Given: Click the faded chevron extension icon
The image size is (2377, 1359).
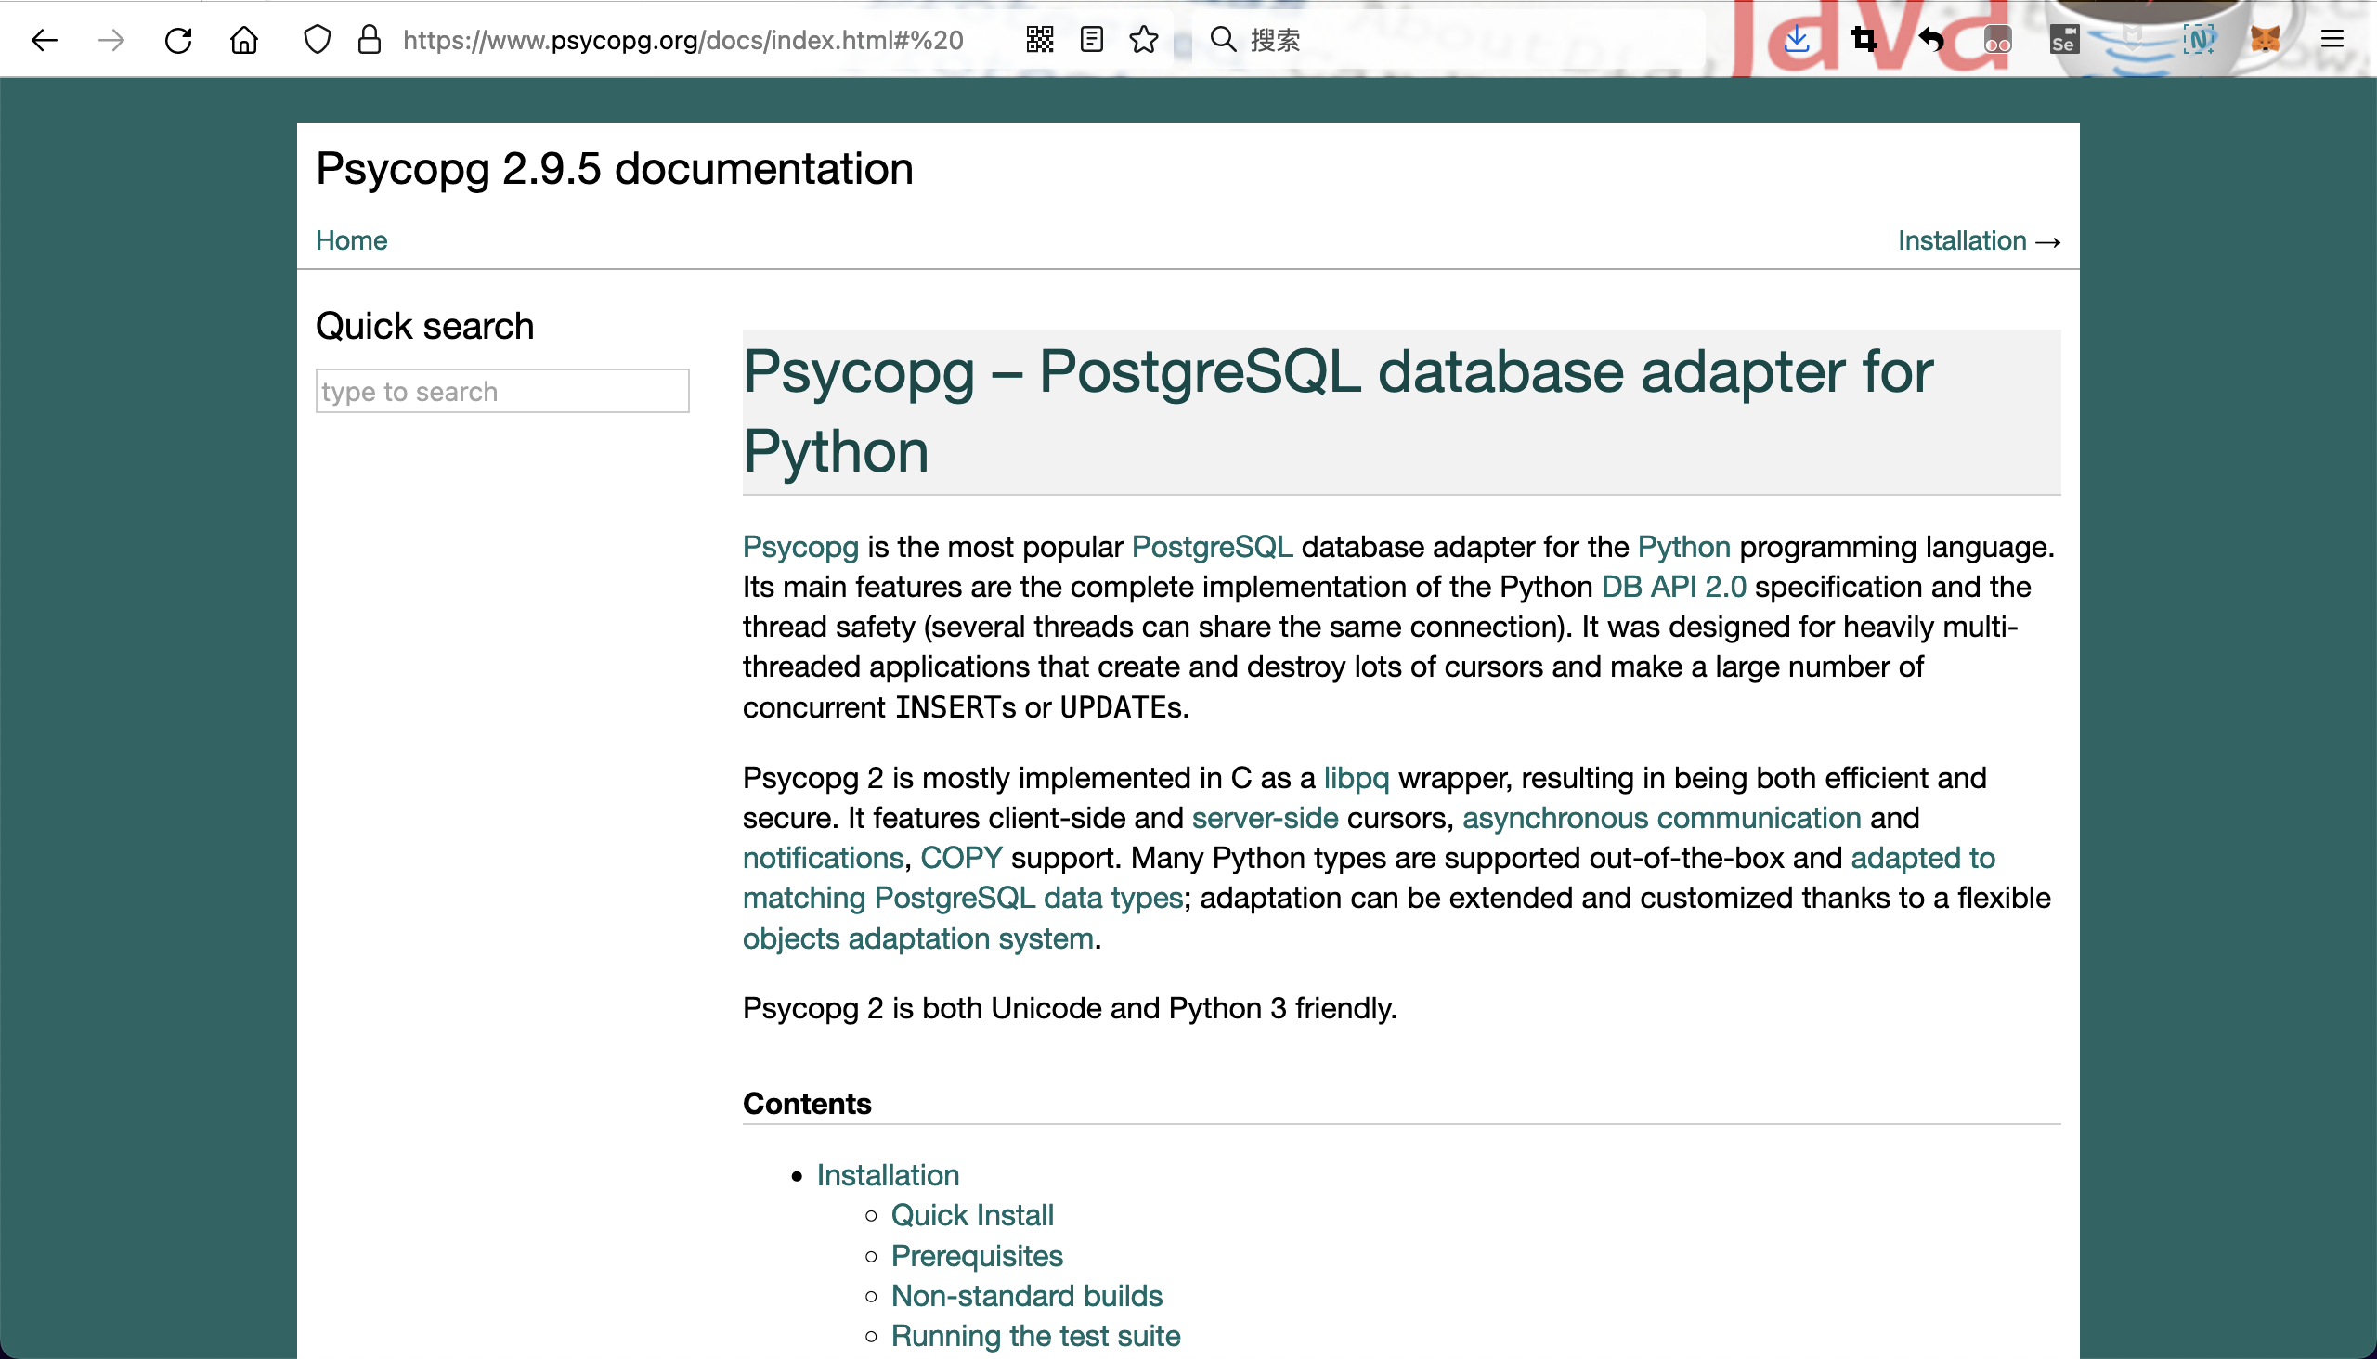Looking at the screenshot, I should tap(2133, 40).
